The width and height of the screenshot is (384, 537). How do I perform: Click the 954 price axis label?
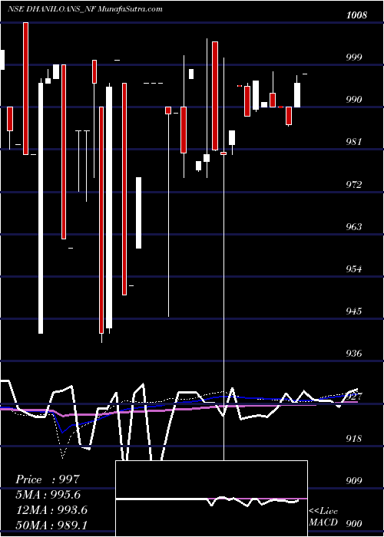click(353, 269)
